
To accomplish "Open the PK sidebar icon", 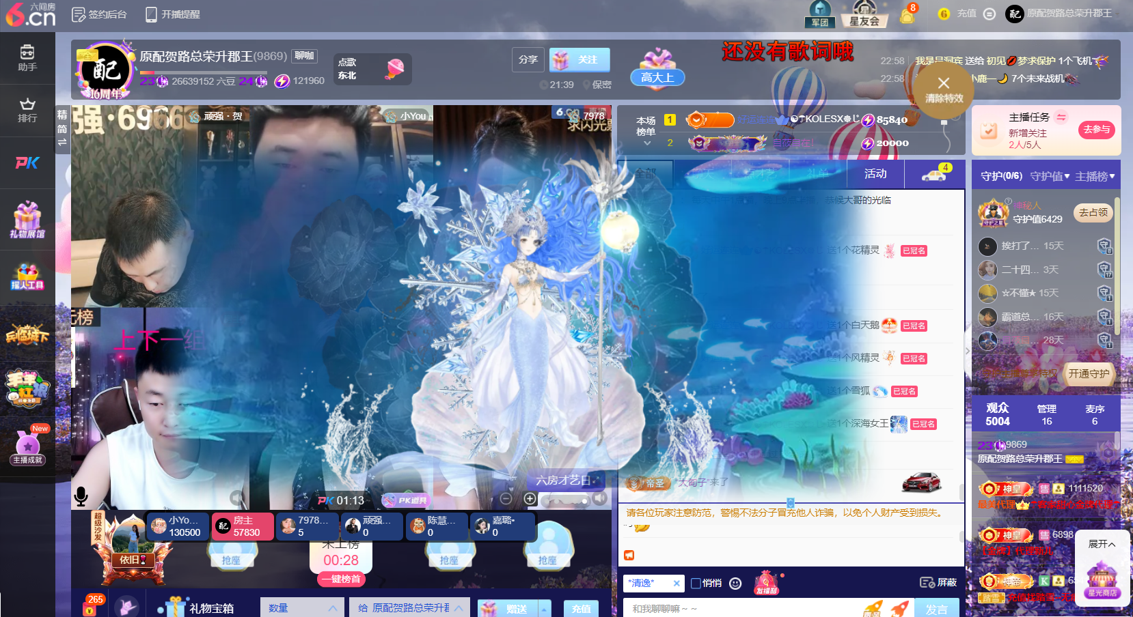I will [27, 162].
